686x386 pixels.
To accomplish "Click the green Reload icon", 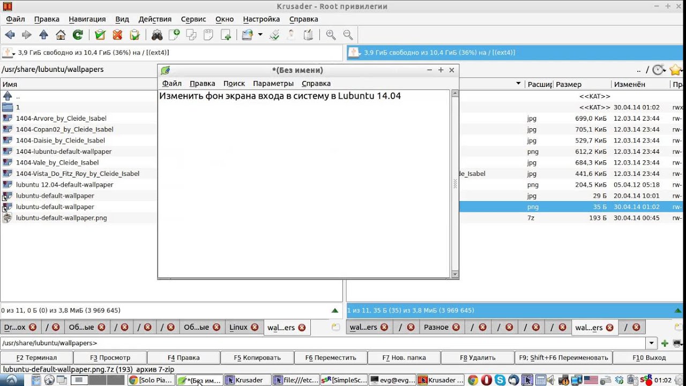I will [x=78, y=35].
